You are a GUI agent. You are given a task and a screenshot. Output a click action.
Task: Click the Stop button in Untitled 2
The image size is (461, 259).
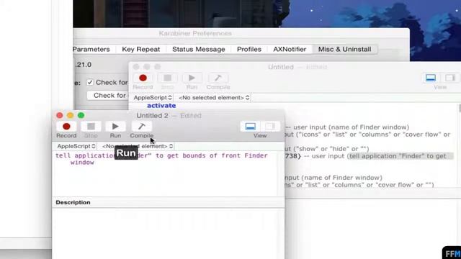coord(91,127)
